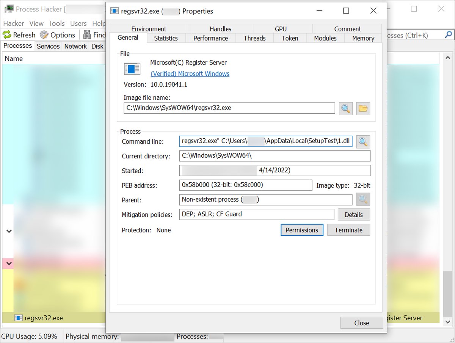Click Microsoft(C) Register Server description text

click(188, 63)
